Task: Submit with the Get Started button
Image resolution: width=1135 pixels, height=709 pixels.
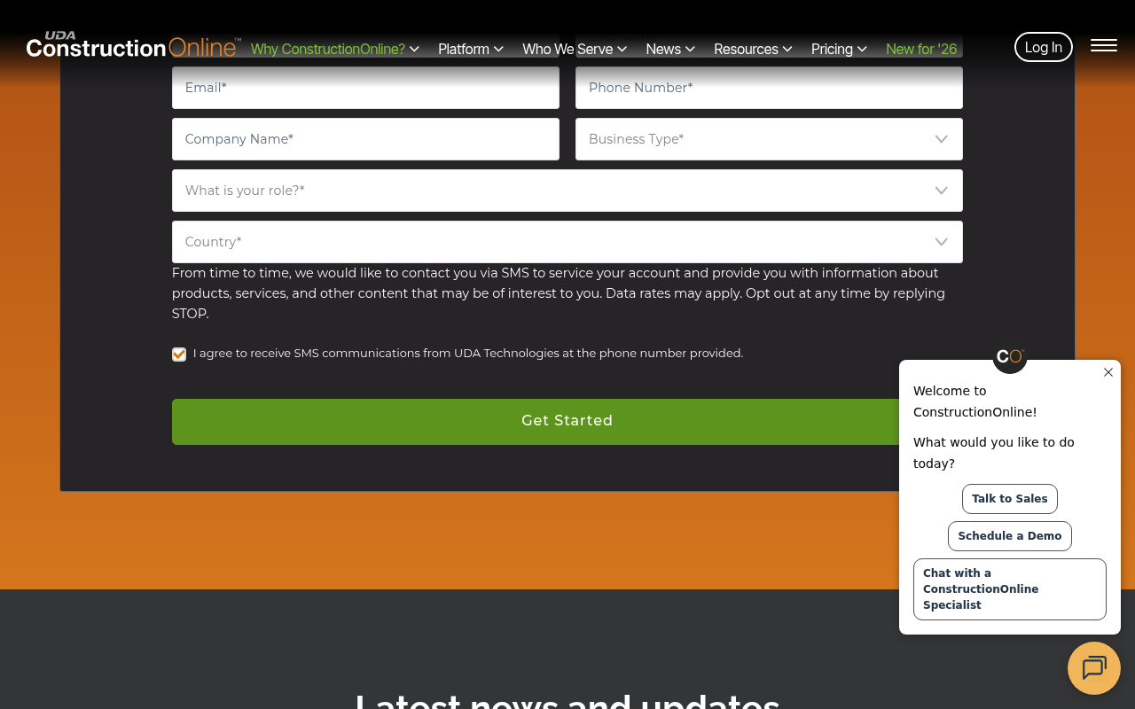Action: [567, 422]
